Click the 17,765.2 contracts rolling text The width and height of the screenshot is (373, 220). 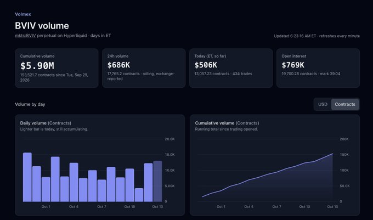(x=141, y=76)
